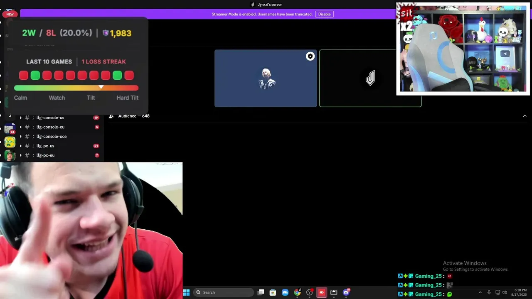Click the Audience people icon
Viewport: 532px width, 299px height.
click(111, 116)
